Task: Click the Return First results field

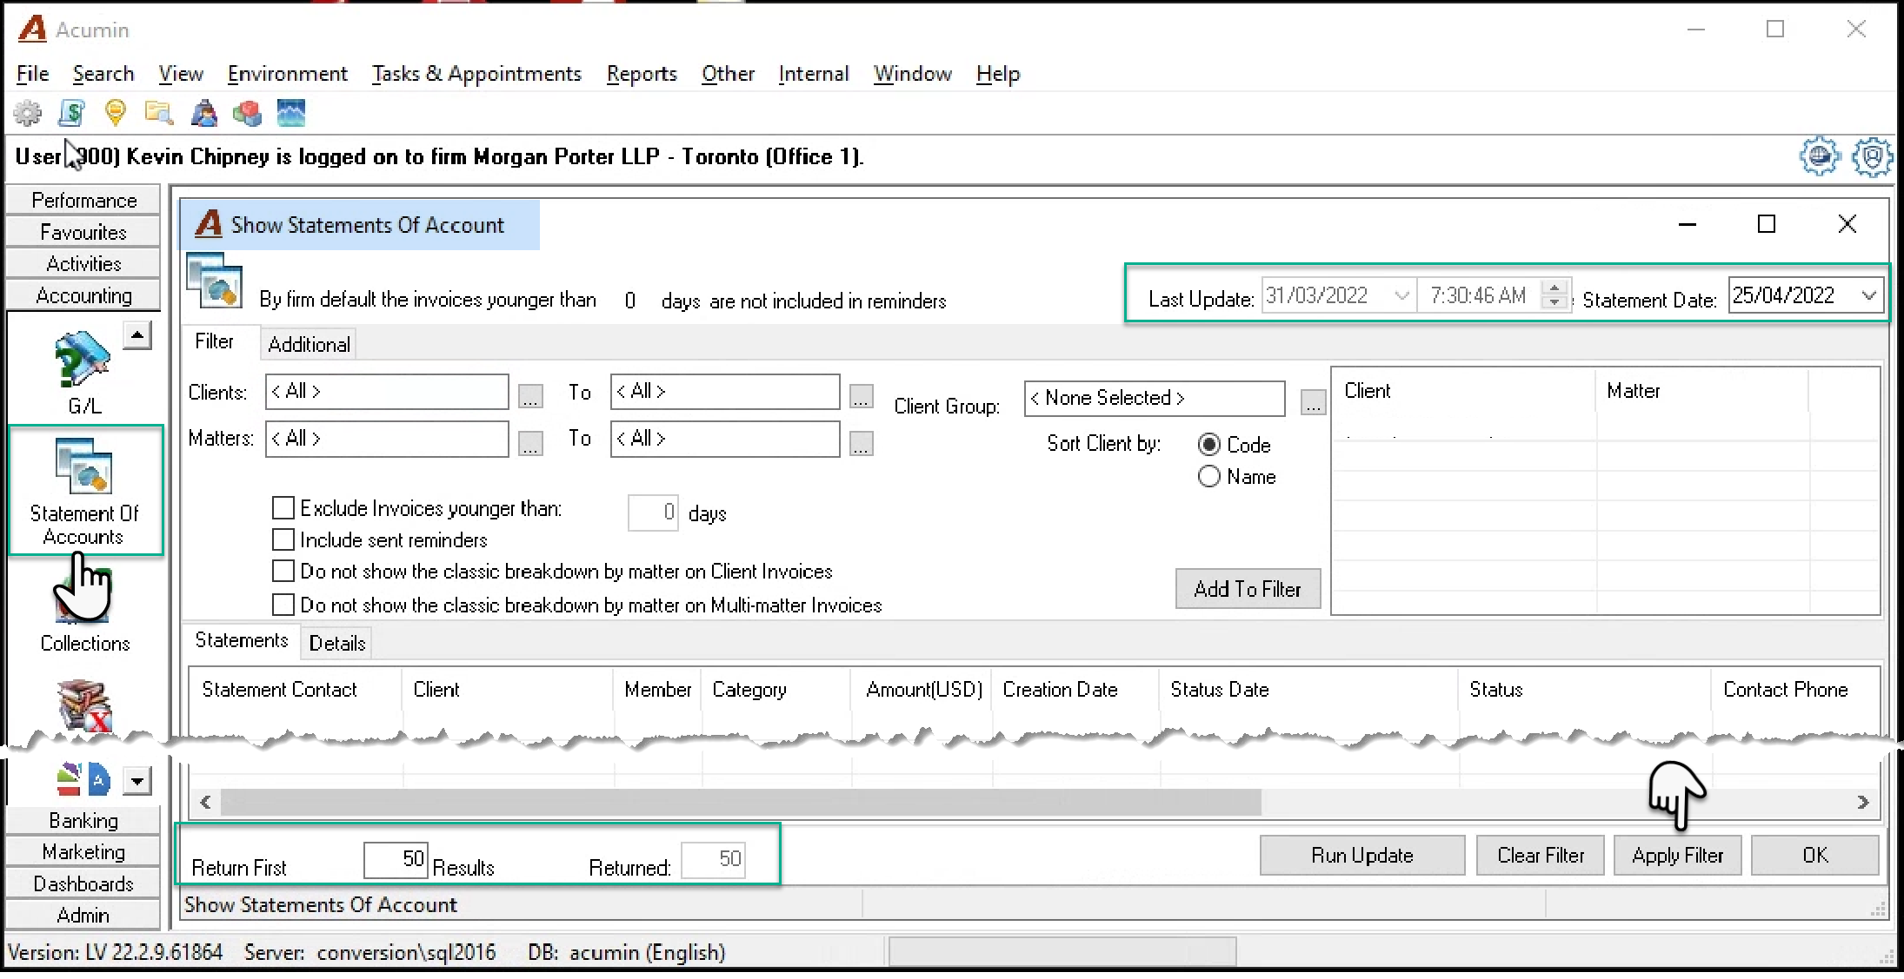Action: click(x=396, y=859)
